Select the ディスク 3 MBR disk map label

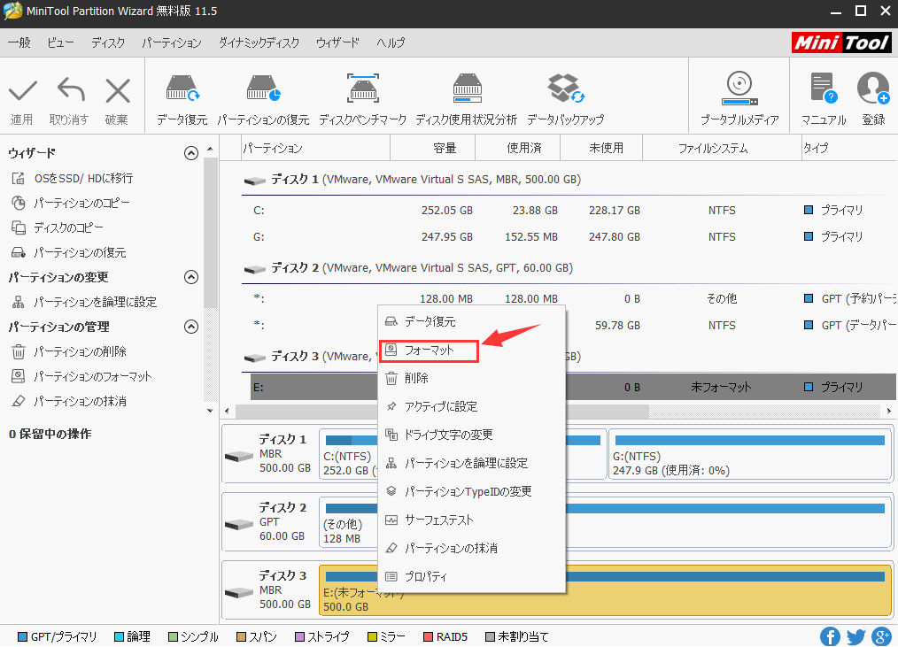coord(270,590)
